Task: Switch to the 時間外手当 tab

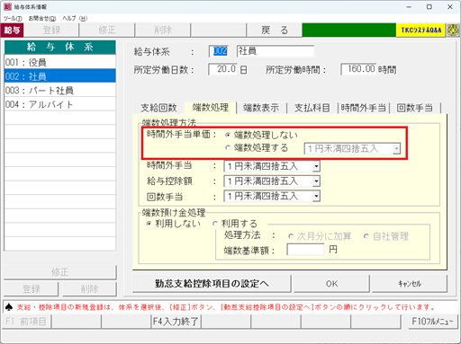Action: point(364,108)
